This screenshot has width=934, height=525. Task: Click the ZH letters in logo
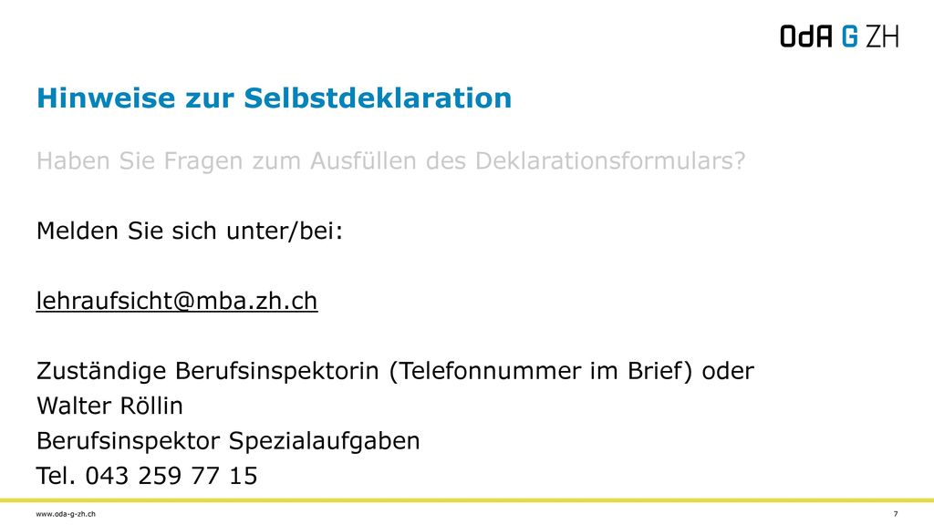pos(882,36)
